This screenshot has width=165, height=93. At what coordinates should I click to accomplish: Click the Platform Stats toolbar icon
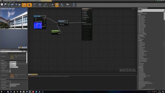point(62,5)
